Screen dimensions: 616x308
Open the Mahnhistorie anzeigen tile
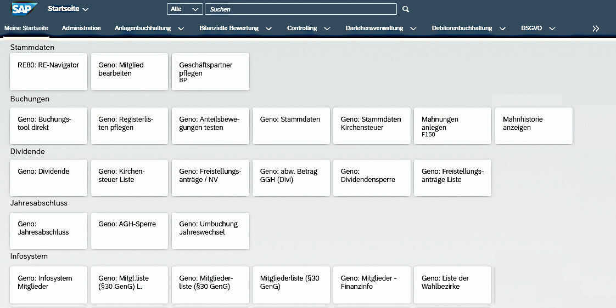pos(534,126)
